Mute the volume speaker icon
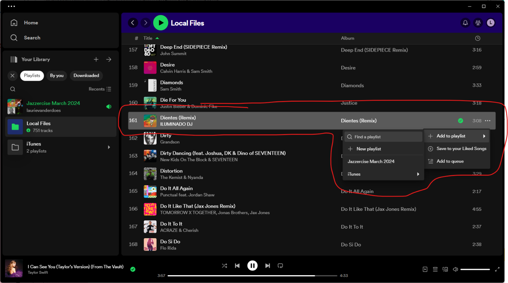This screenshot has height=283, width=508. [x=455, y=269]
